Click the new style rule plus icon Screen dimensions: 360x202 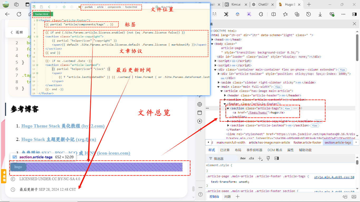pos(260,158)
